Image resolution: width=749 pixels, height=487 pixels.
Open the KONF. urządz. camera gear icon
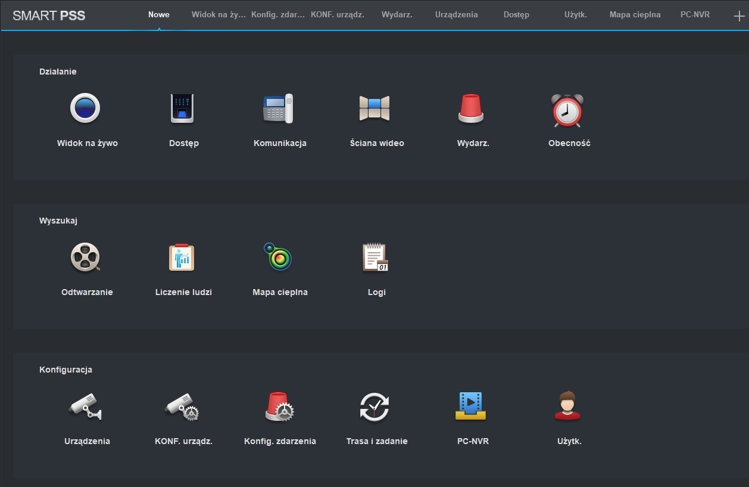tap(182, 407)
